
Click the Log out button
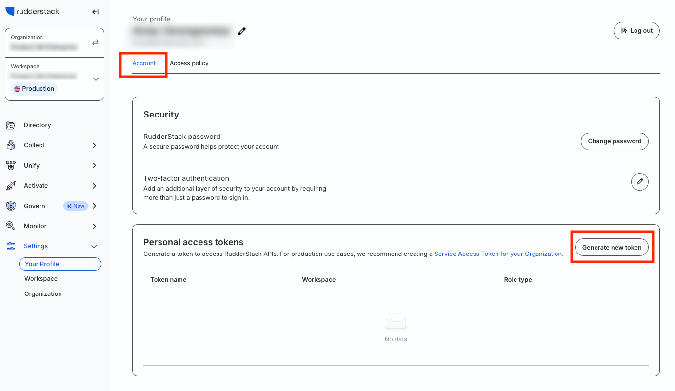pyautogui.click(x=636, y=30)
